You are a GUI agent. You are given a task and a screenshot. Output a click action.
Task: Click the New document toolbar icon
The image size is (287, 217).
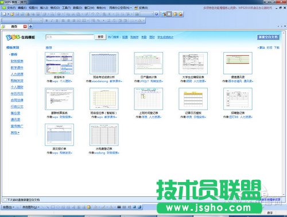tap(5, 14)
